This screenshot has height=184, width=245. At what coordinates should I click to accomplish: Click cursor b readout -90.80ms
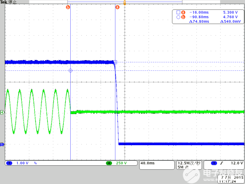point(199,17)
